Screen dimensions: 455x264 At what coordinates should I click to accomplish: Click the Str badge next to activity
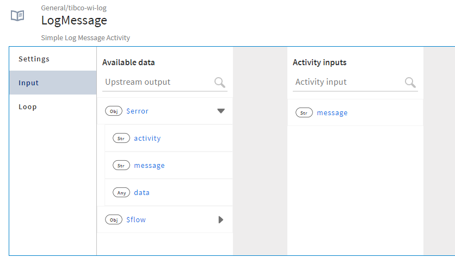pos(121,138)
